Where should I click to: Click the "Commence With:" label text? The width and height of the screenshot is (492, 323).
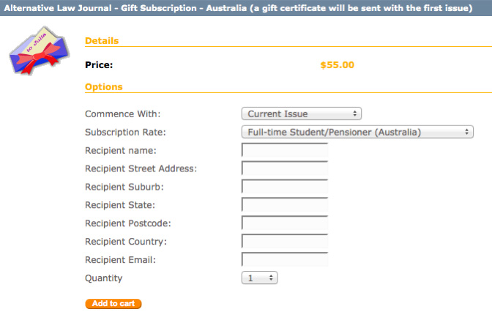[x=122, y=114]
